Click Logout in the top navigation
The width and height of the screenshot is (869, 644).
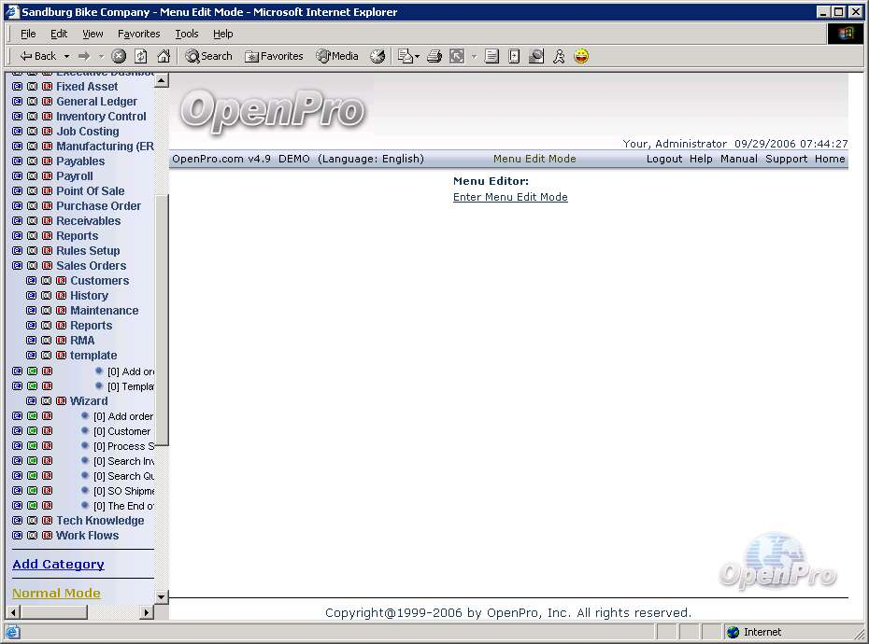(664, 159)
